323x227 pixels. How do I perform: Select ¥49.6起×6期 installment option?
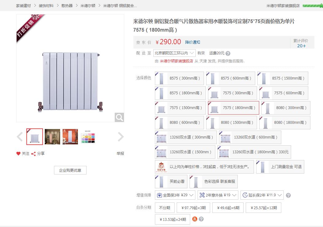pos(228,208)
